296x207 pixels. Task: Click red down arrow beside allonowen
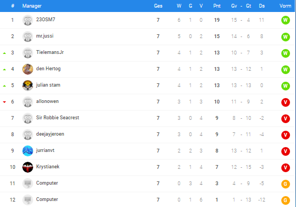[4, 102]
